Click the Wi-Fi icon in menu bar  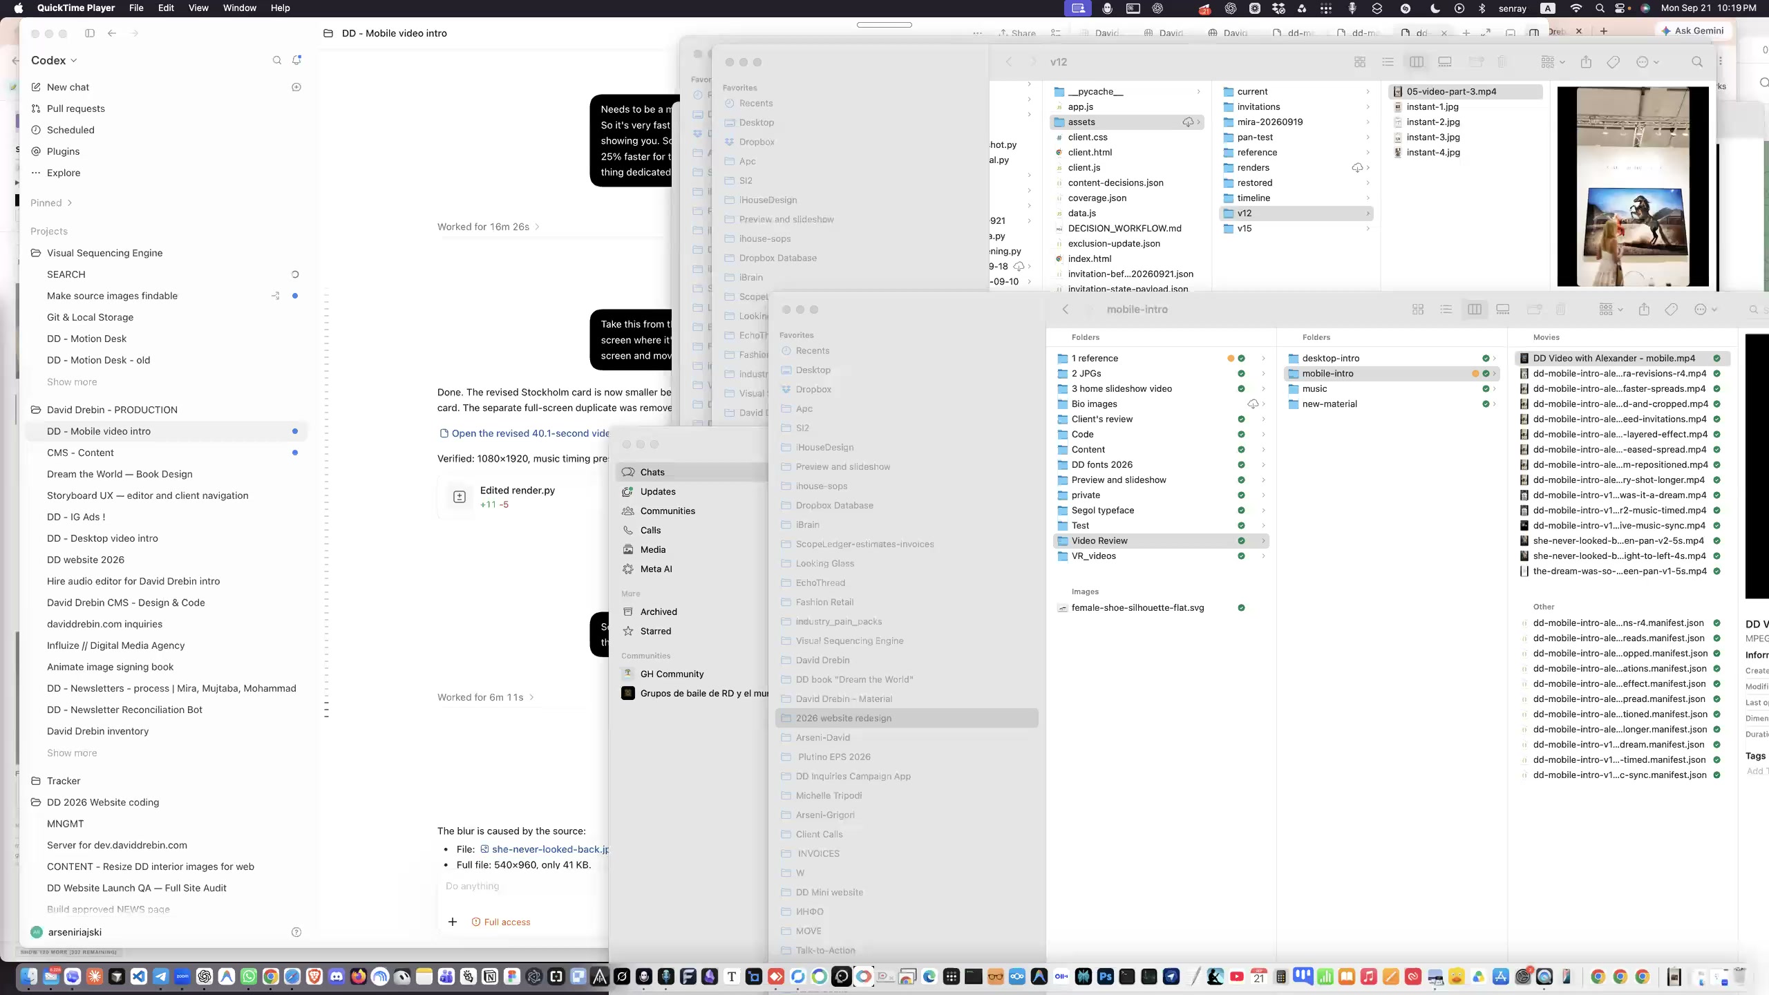coord(1576,8)
